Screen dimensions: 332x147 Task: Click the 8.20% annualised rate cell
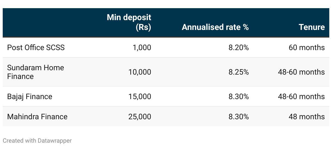[238, 48]
